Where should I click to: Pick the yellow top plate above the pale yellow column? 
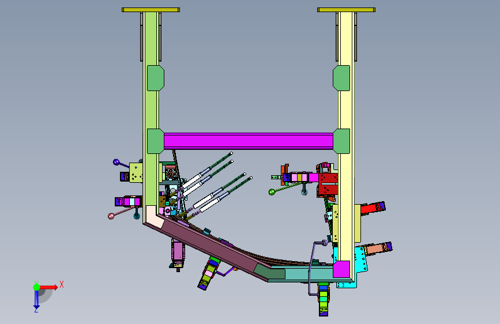346,10
